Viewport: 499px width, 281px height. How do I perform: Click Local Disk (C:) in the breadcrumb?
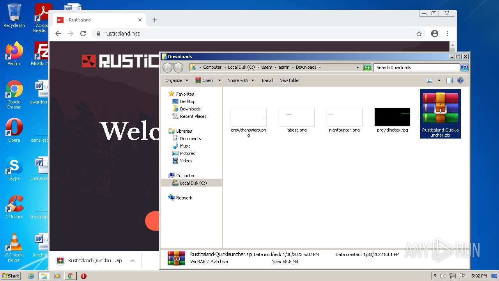(241, 67)
